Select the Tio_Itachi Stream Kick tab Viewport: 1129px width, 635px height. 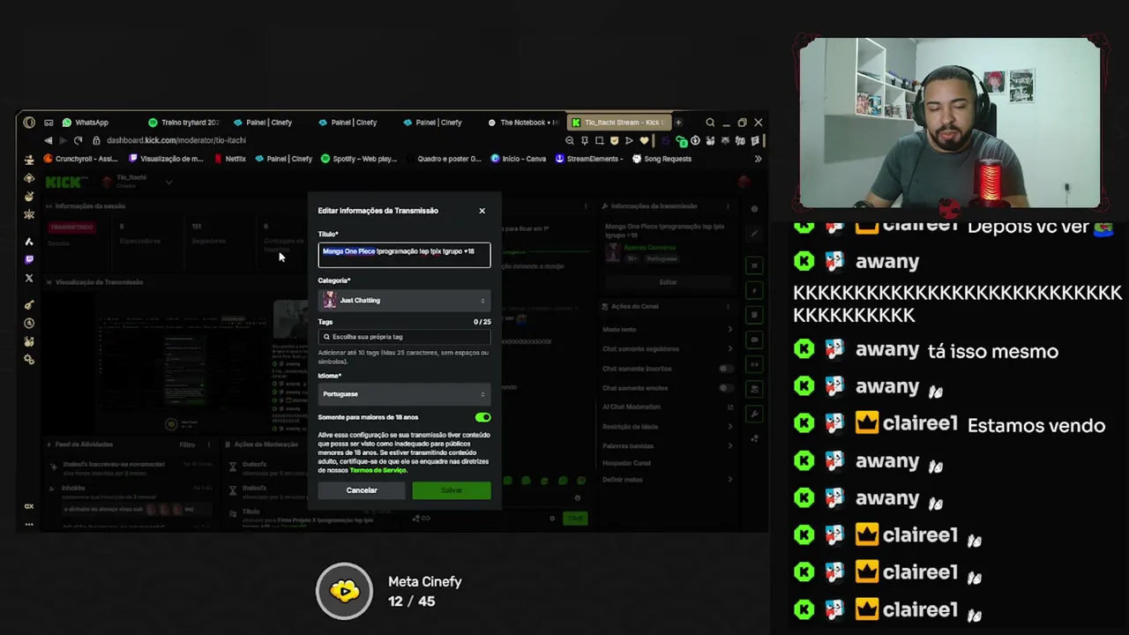tap(620, 123)
